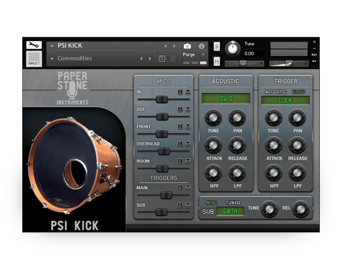
Task: Click the minimize instrument minus button
Action: [x=314, y=48]
